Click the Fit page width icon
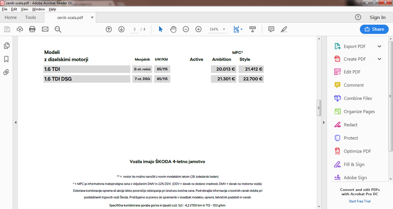393x209 pixels. point(236,29)
